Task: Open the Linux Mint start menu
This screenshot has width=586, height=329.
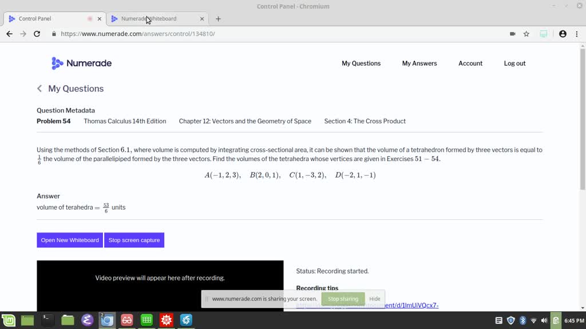Action: coord(8,320)
